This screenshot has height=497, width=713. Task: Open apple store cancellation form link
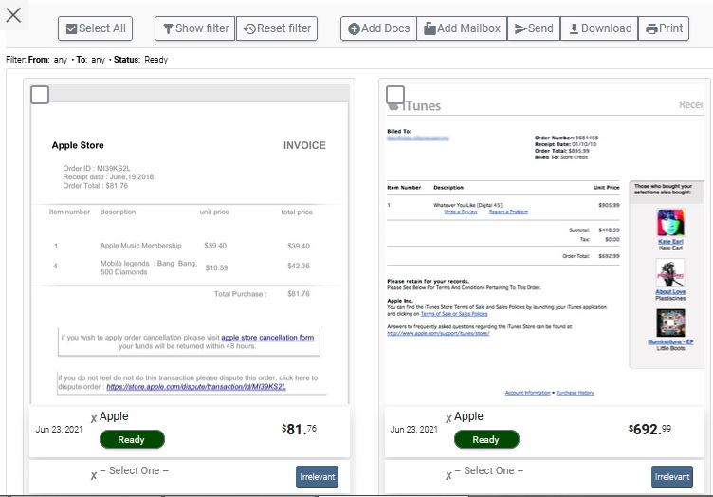267,338
